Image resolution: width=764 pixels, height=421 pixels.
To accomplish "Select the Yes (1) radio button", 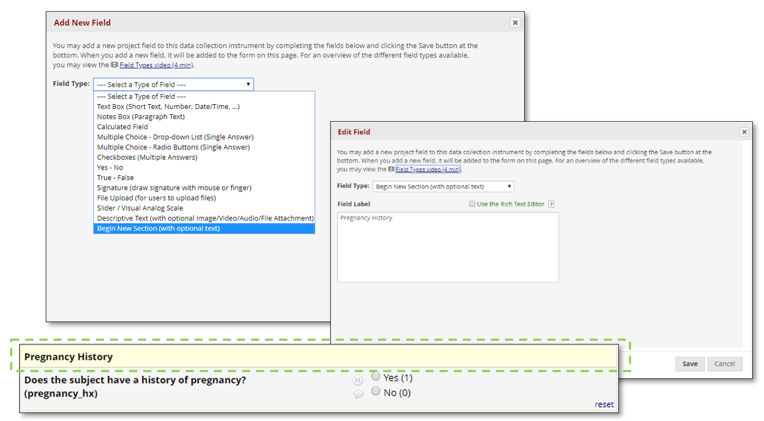I will [376, 377].
